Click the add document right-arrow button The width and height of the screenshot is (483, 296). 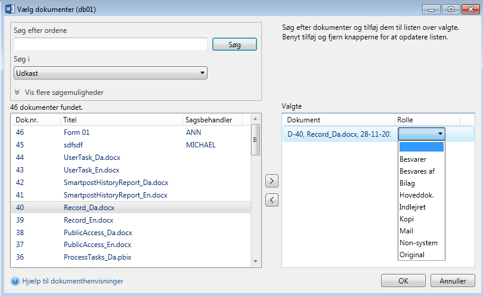271,180
